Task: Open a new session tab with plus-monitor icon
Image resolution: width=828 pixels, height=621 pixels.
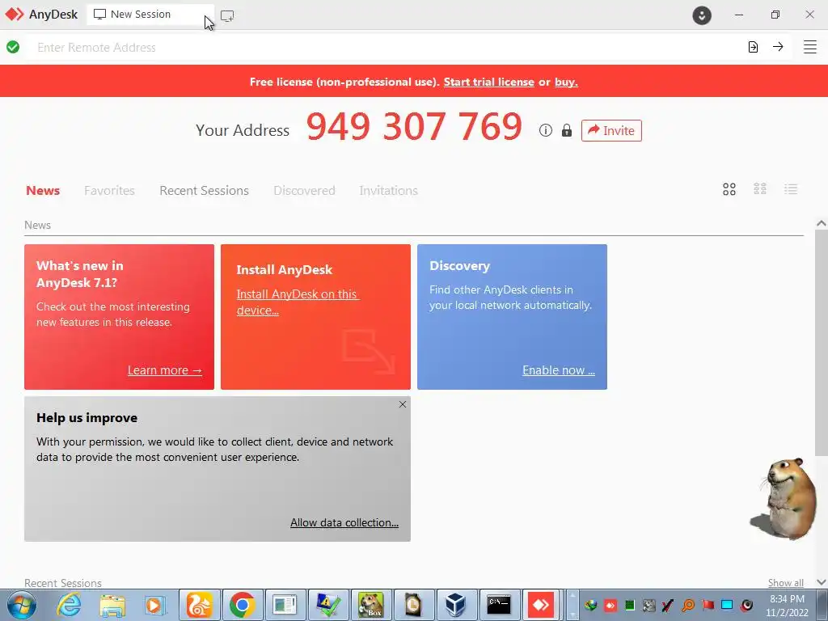Action: tap(227, 16)
